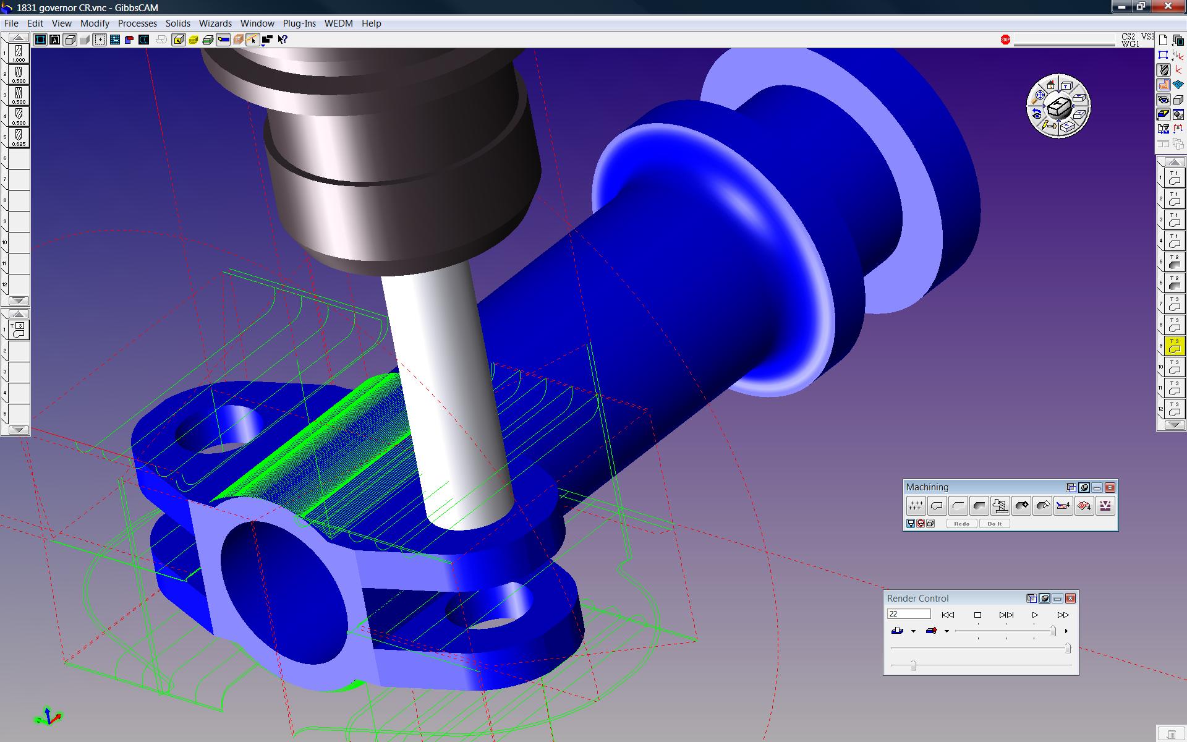
Task: Toggle the grid display toolbar button
Action: click(114, 40)
